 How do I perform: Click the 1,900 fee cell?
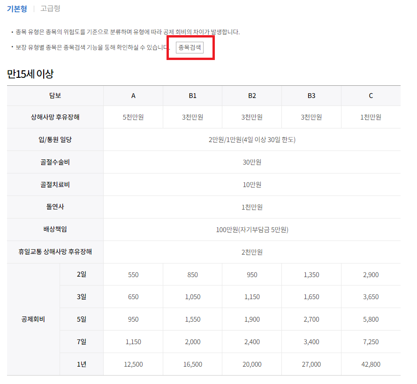click(252, 319)
